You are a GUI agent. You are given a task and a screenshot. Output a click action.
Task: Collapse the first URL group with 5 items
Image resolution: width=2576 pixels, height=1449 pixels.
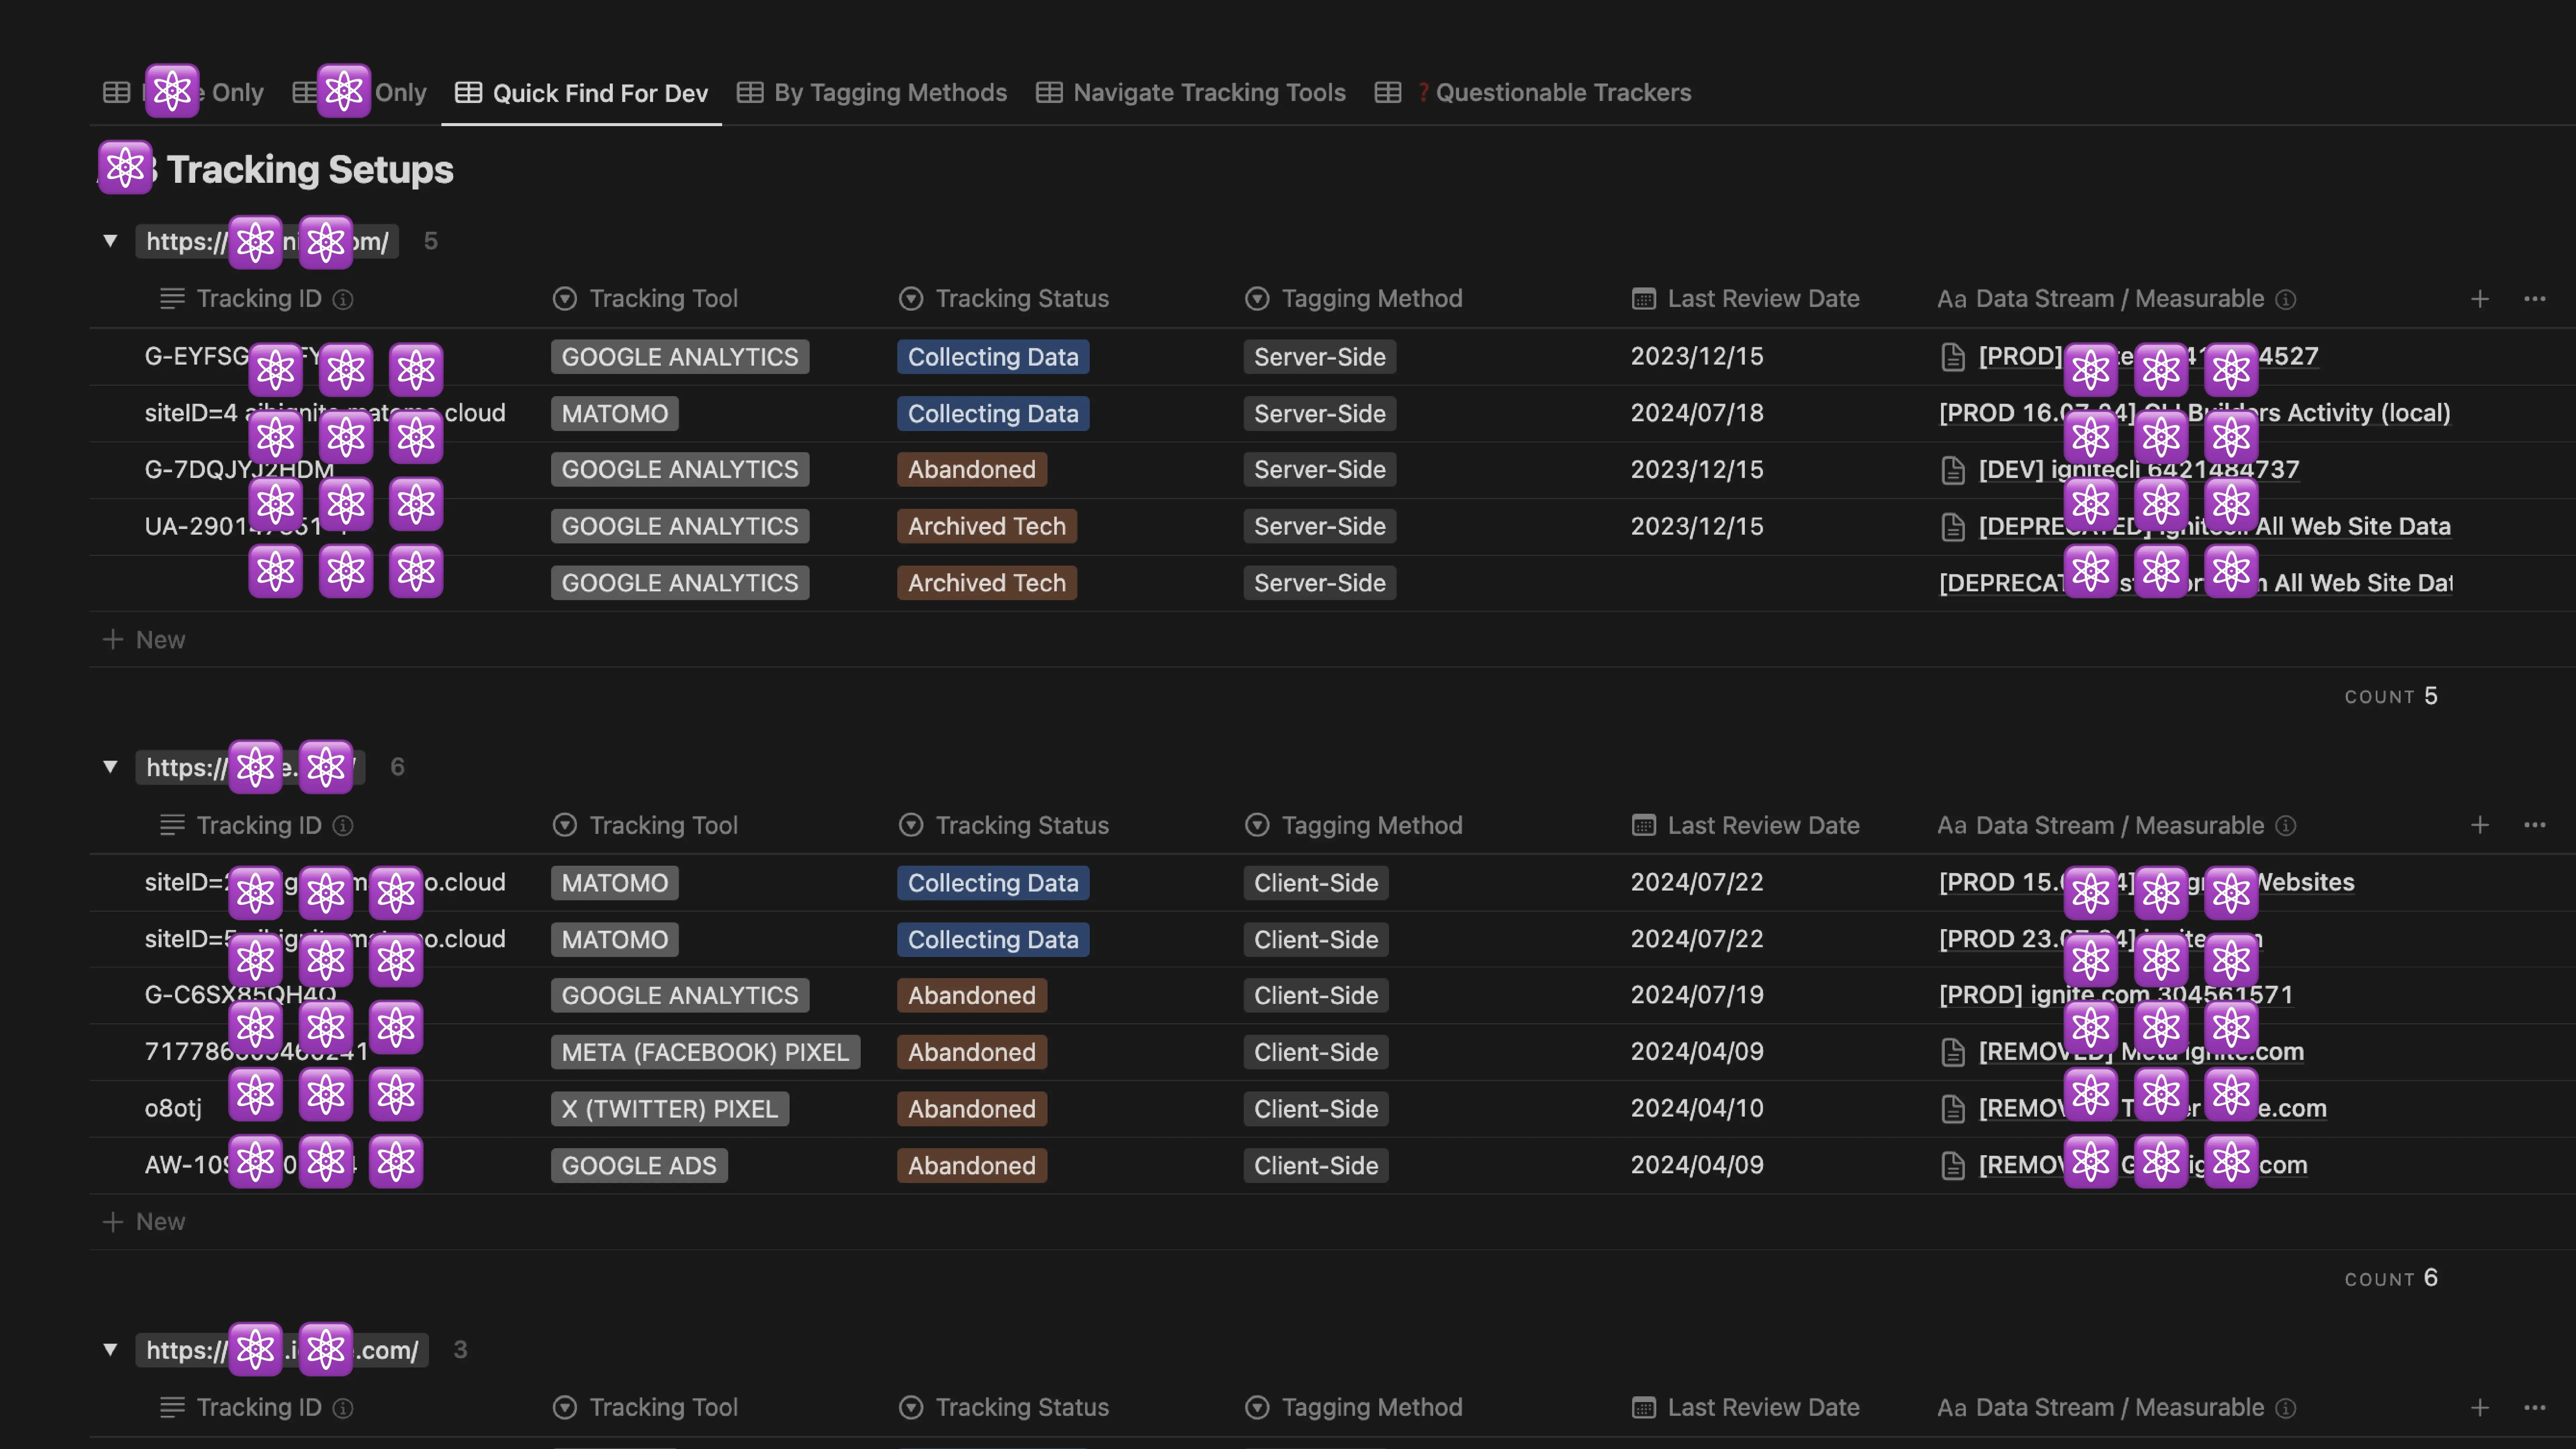(110, 241)
